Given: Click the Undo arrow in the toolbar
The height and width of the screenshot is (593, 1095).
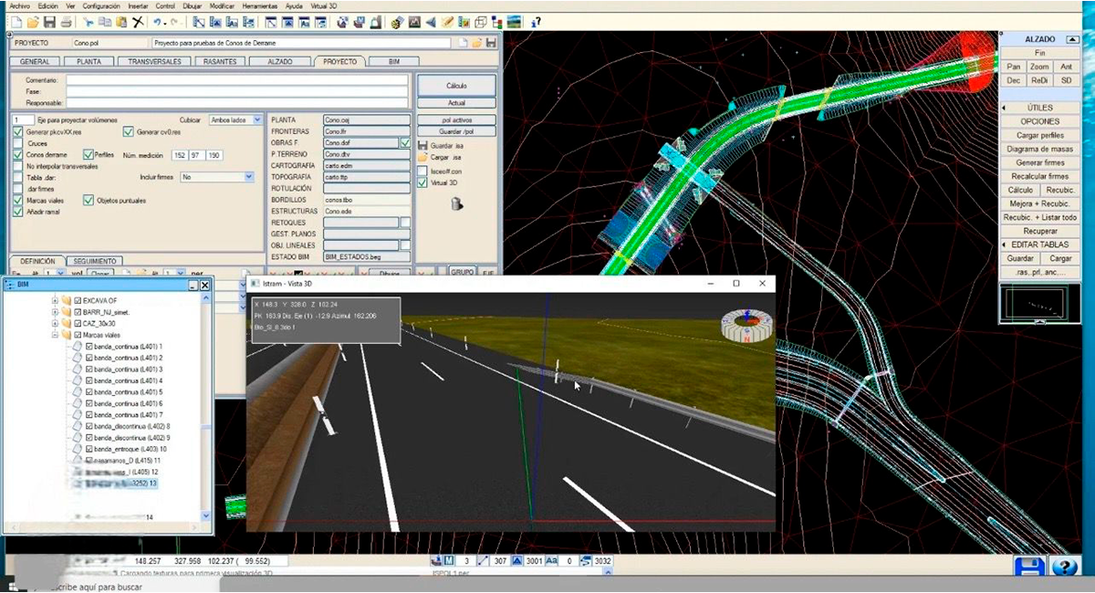Looking at the screenshot, I should 159,21.
